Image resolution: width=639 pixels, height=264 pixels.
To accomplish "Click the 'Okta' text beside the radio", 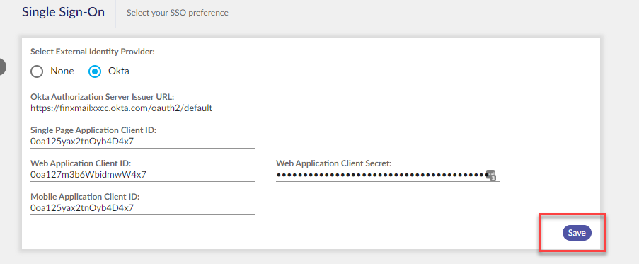I will tap(119, 71).
